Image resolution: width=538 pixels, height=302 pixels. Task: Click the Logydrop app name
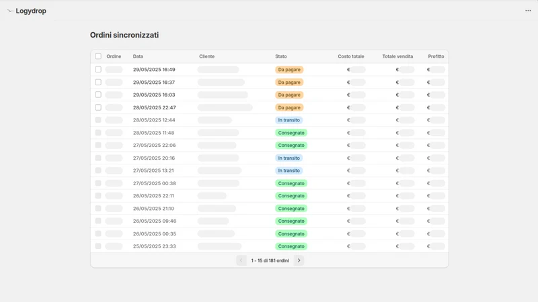click(31, 11)
